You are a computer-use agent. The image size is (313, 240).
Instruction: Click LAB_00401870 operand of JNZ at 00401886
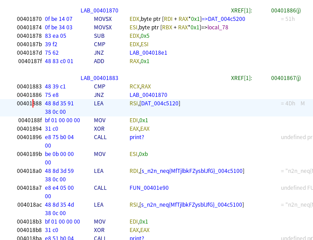point(148,95)
